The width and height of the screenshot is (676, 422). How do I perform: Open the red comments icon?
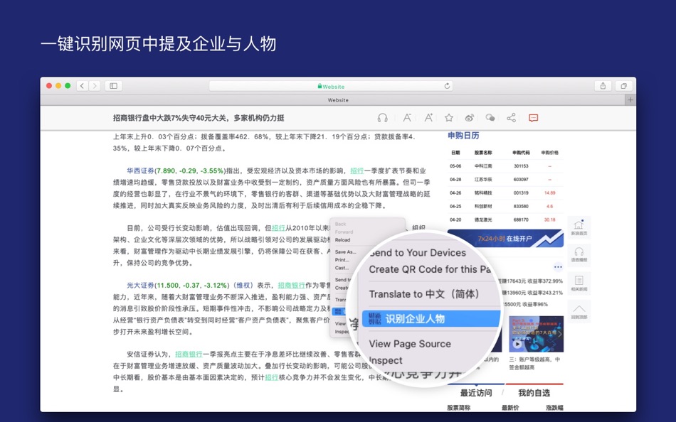coord(533,118)
